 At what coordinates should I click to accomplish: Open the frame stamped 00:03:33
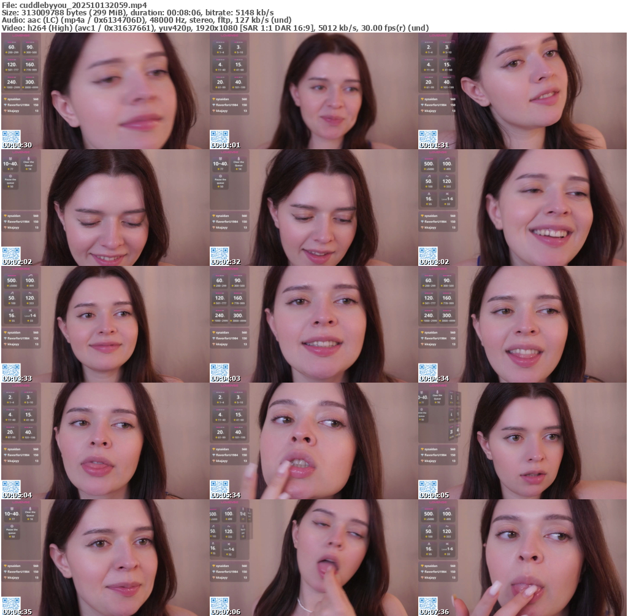105,324
